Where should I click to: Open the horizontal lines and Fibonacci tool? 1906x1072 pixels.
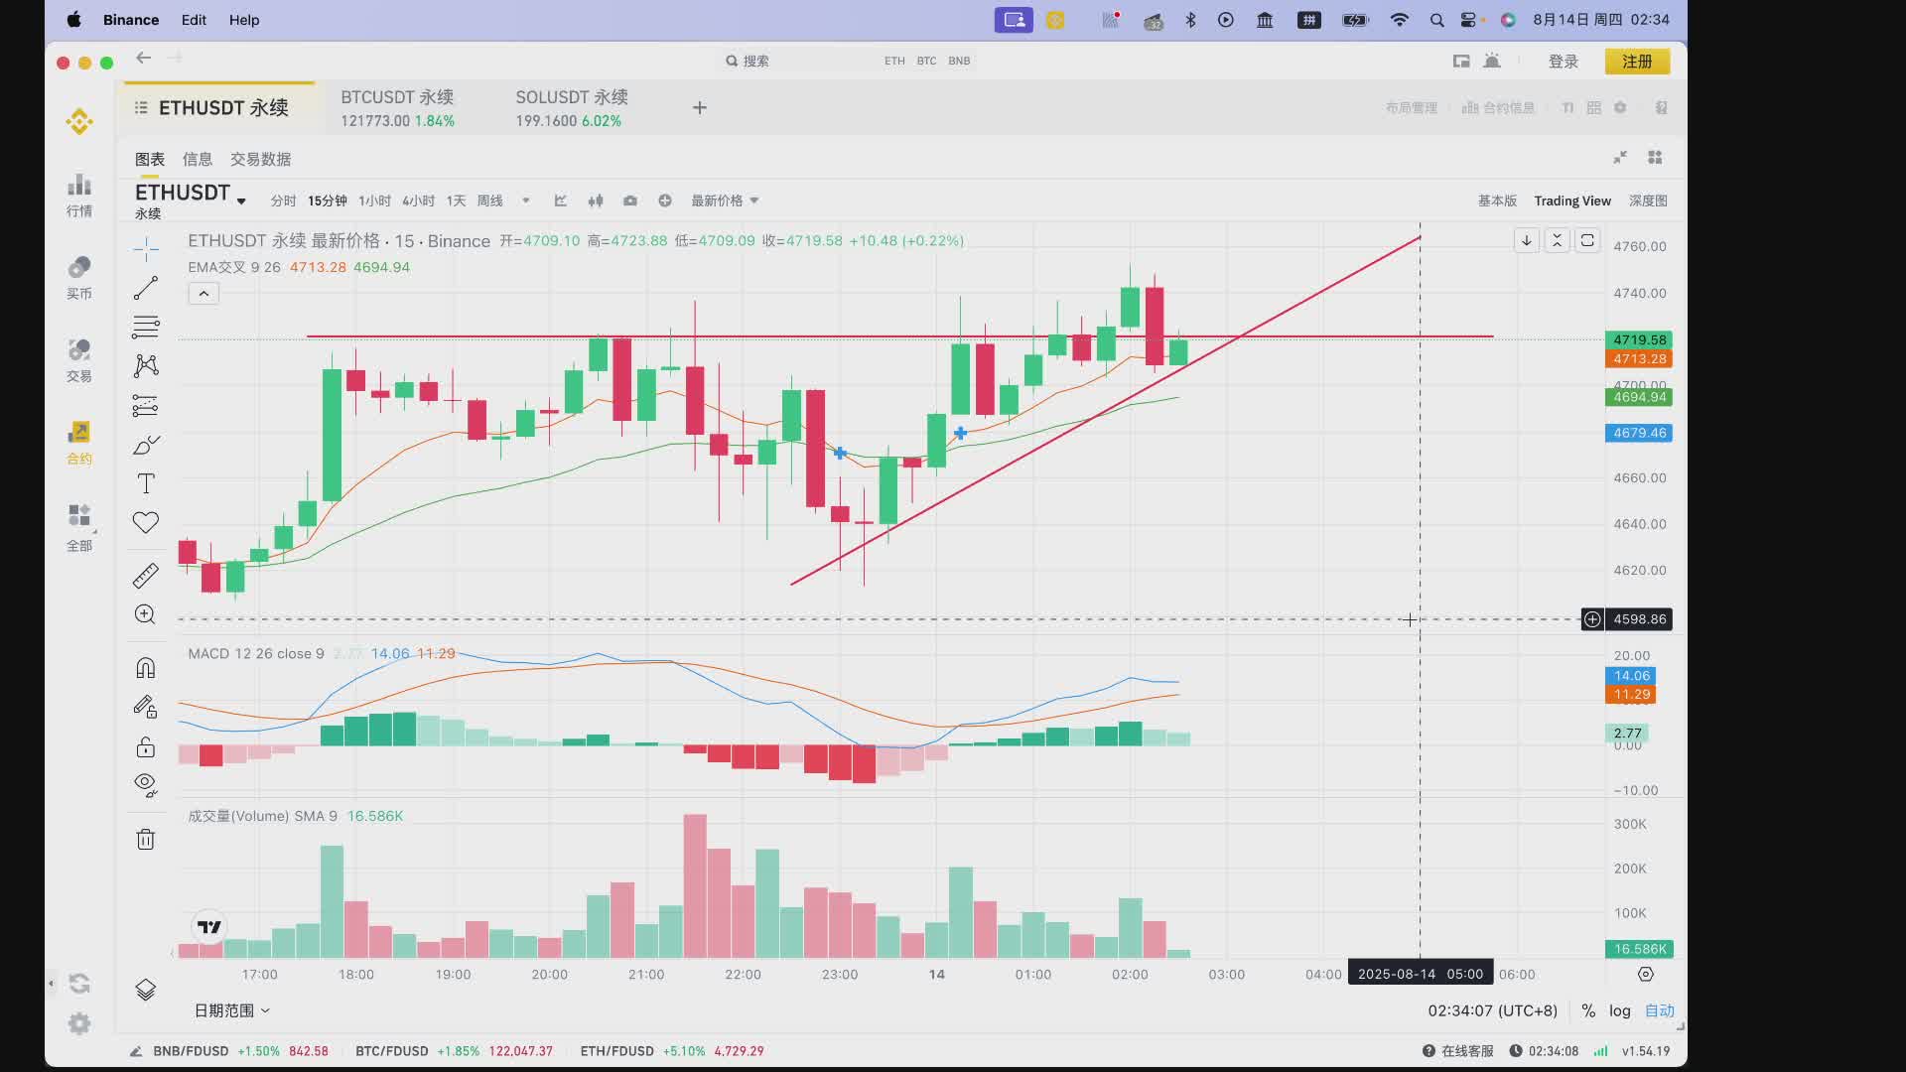[146, 327]
